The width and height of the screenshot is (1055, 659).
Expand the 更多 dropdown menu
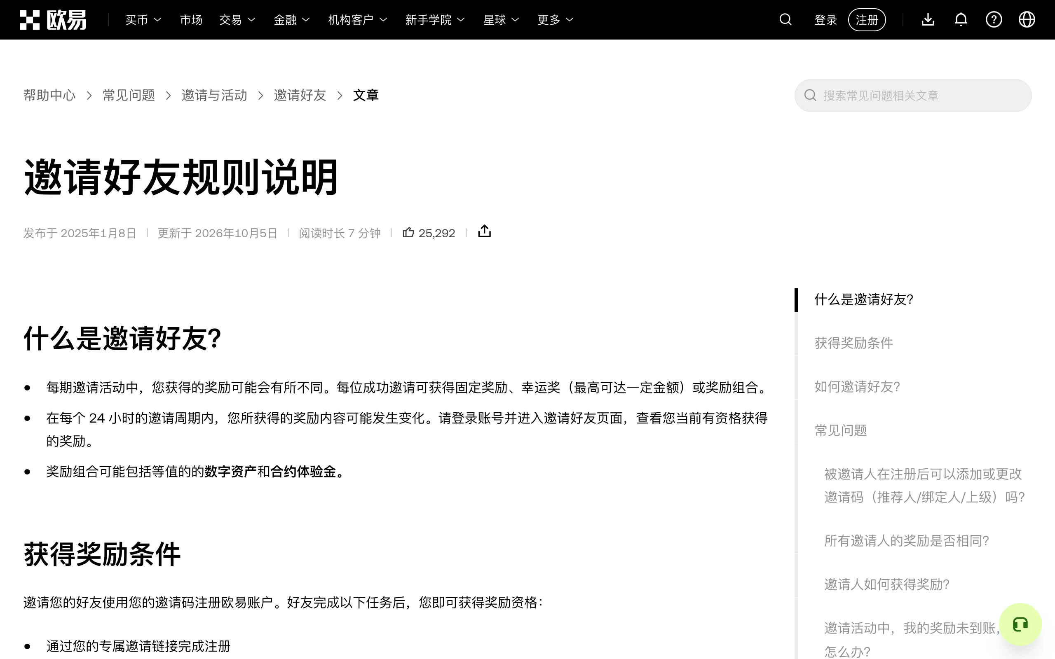(556, 20)
